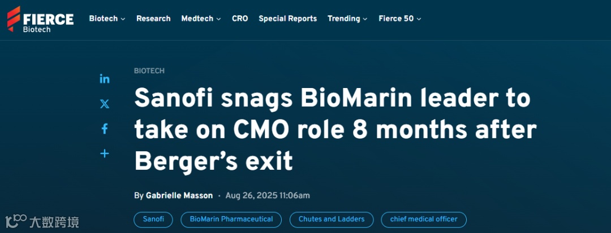Expand the Medtech dropdown menu
Image resolution: width=611 pixels, height=233 pixels.
(x=201, y=19)
